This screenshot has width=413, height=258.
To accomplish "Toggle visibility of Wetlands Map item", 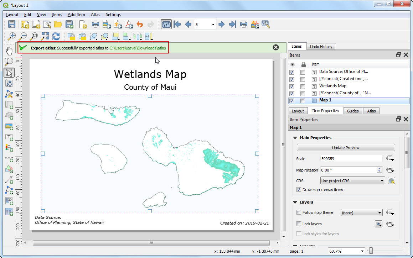I will pyautogui.click(x=292, y=86).
